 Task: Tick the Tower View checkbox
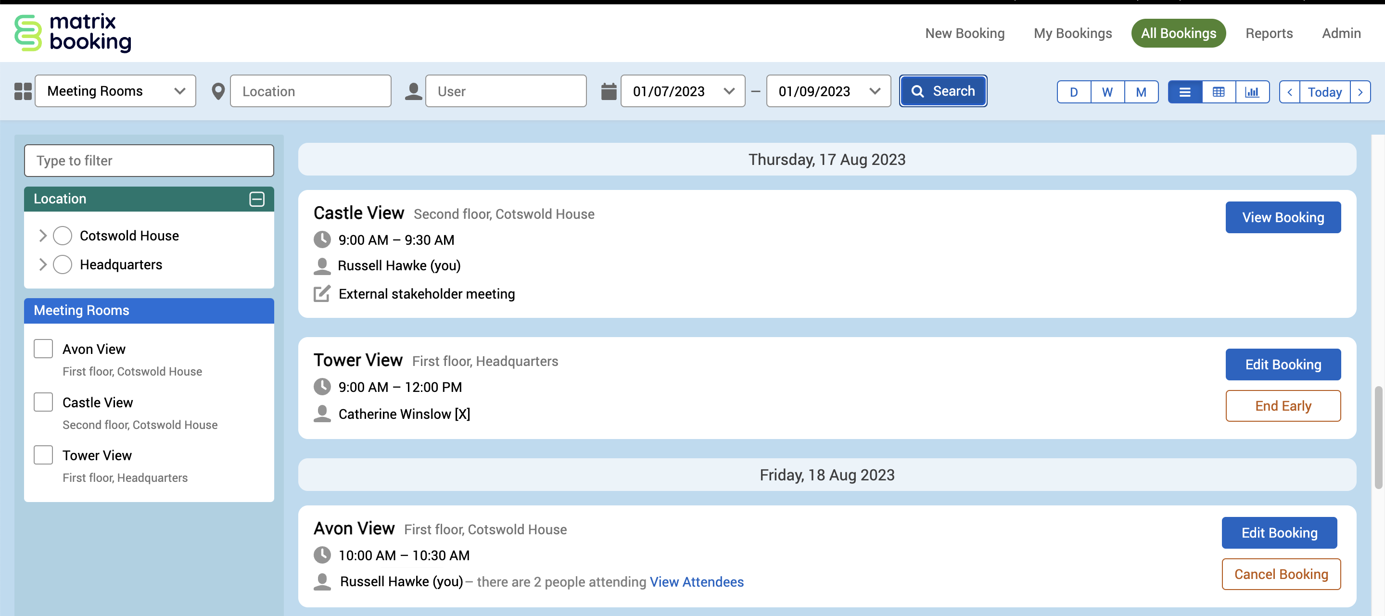43,455
